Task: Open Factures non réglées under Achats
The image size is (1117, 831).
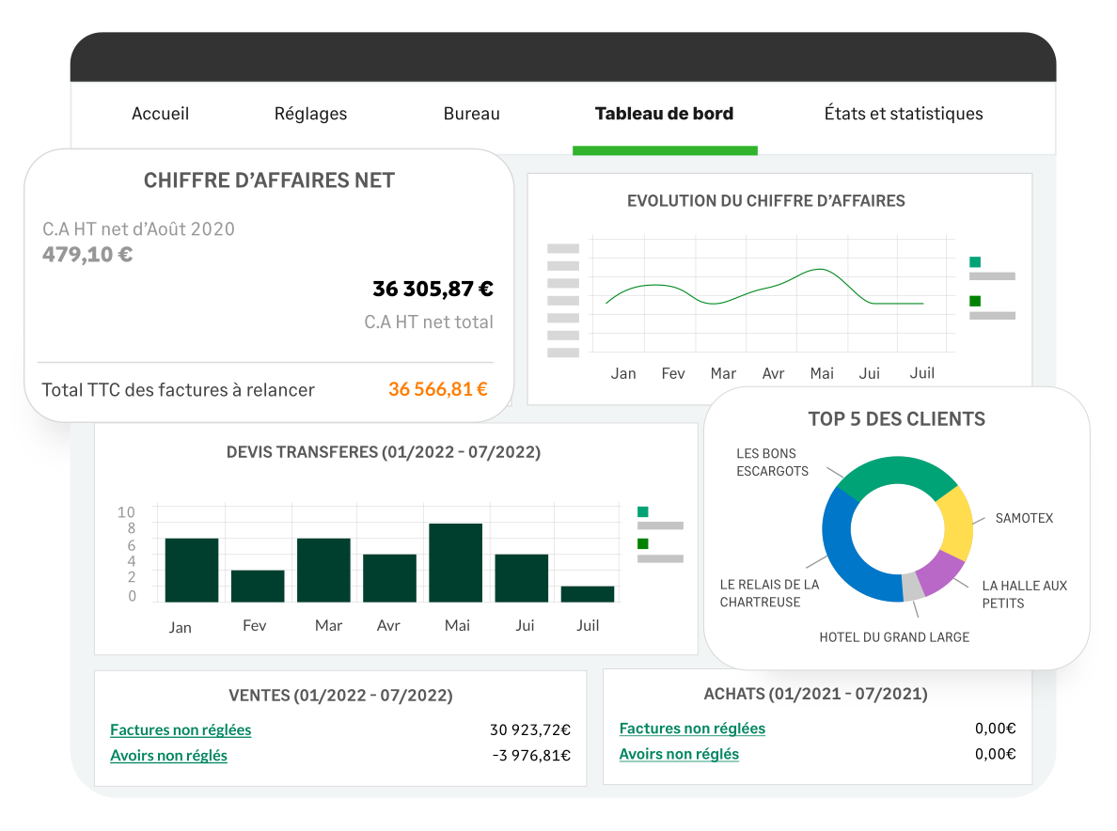Action: (x=692, y=729)
